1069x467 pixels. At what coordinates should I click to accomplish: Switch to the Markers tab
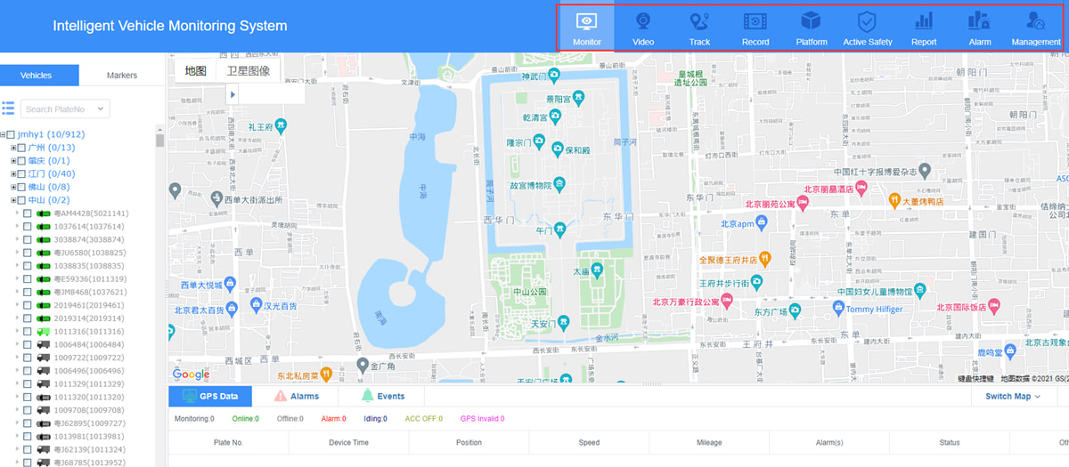point(122,76)
